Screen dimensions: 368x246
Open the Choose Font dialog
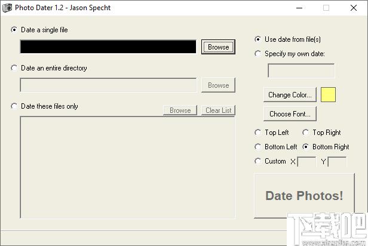[290, 114]
